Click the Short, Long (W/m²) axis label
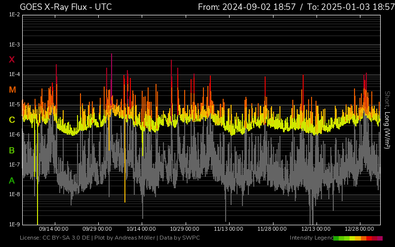The width and height of the screenshot is (395, 247). pyautogui.click(x=387, y=120)
